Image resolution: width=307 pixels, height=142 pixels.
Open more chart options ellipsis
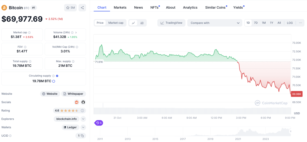point(300,23)
